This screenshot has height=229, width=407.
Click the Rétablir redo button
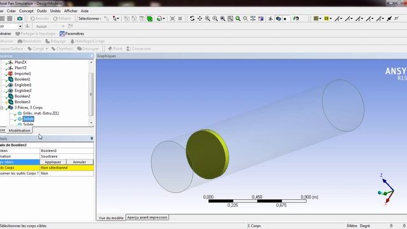[x=62, y=18]
